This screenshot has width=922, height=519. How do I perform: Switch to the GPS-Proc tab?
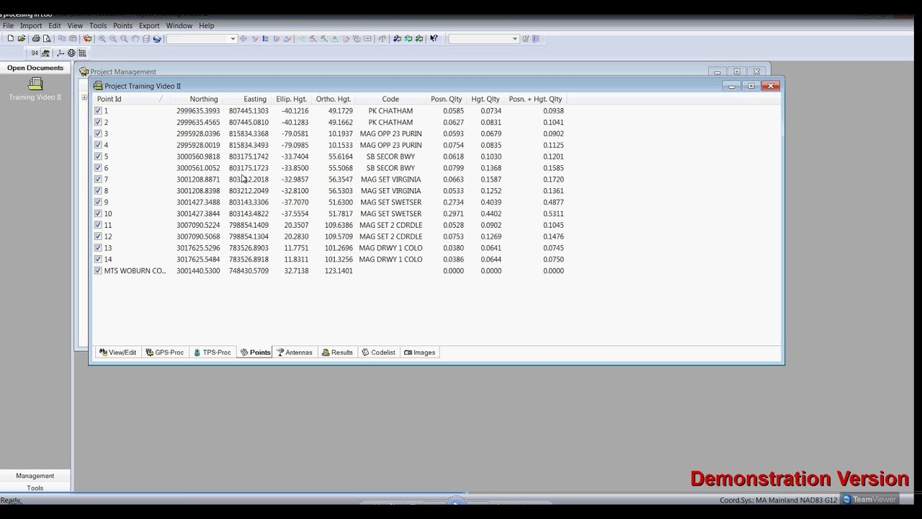(x=165, y=352)
